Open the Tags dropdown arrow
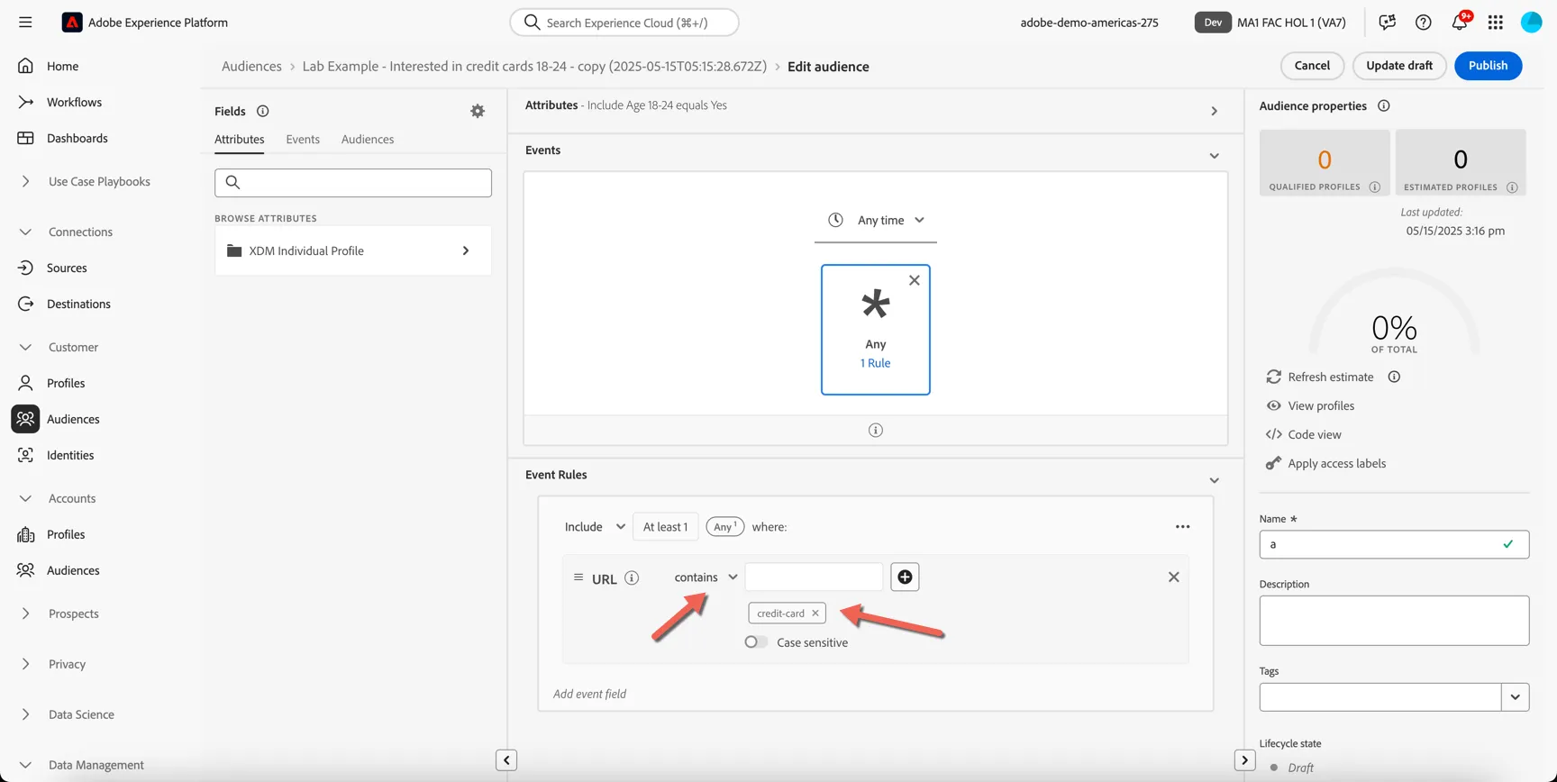This screenshot has width=1557, height=782. tap(1515, 697)
